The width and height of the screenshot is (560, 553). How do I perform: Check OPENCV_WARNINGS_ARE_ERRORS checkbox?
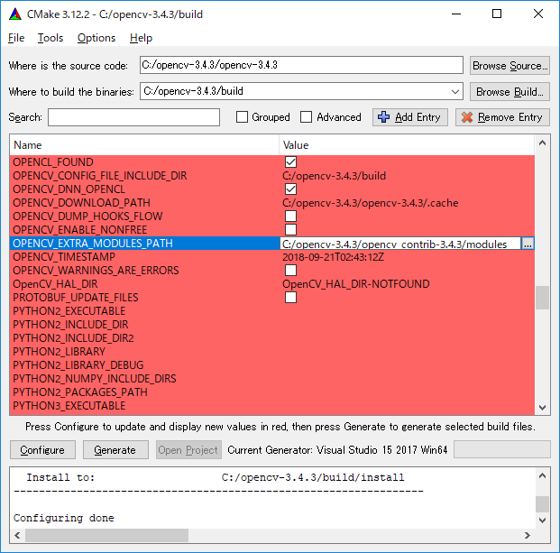tap(290, 271)
